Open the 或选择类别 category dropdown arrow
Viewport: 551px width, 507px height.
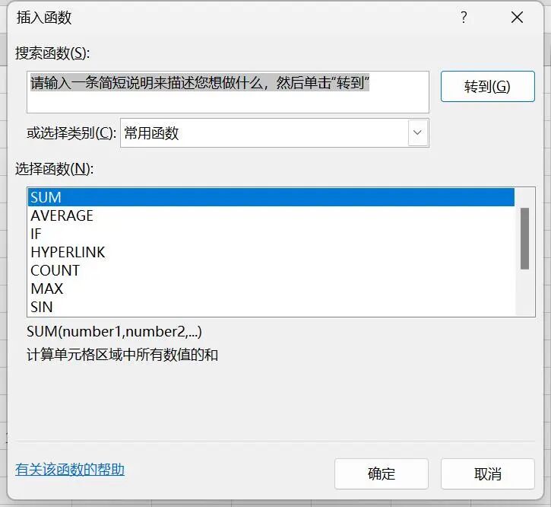[x=417, y=132]
